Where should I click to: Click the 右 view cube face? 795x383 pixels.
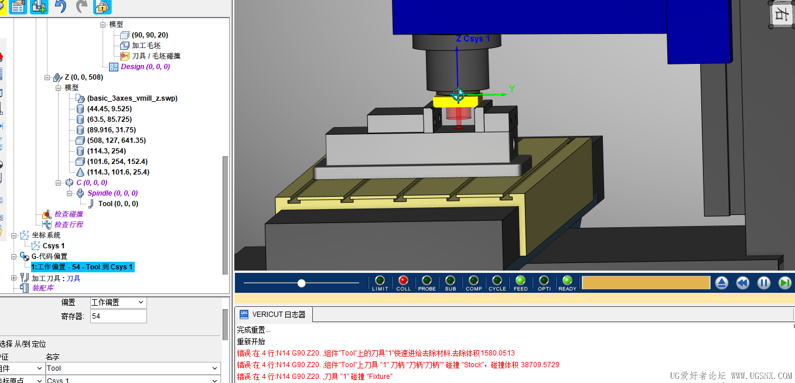pos(782,14)
